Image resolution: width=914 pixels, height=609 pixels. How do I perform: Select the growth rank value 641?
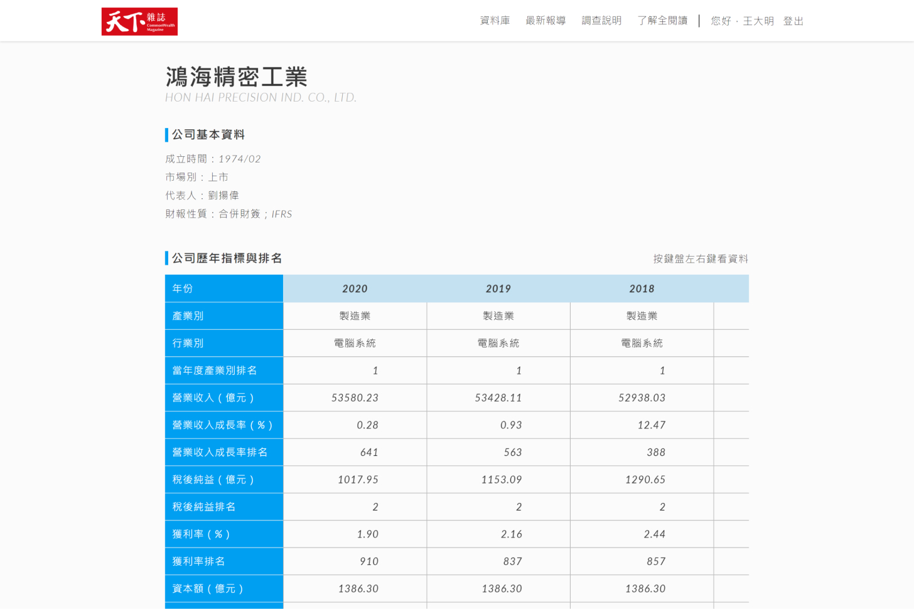(369, 452)
